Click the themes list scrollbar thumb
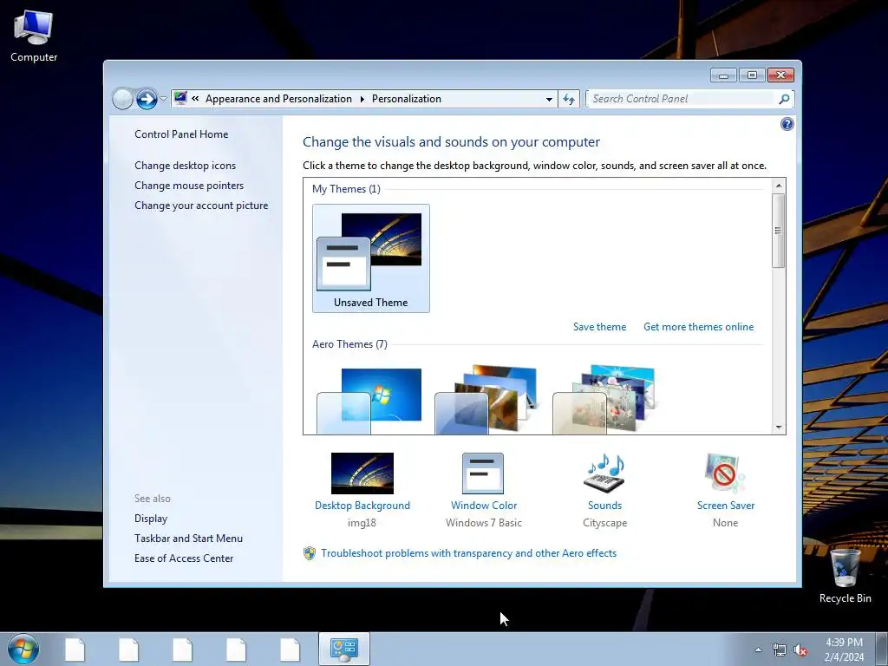The image size is (888, 666). (779, 231)
